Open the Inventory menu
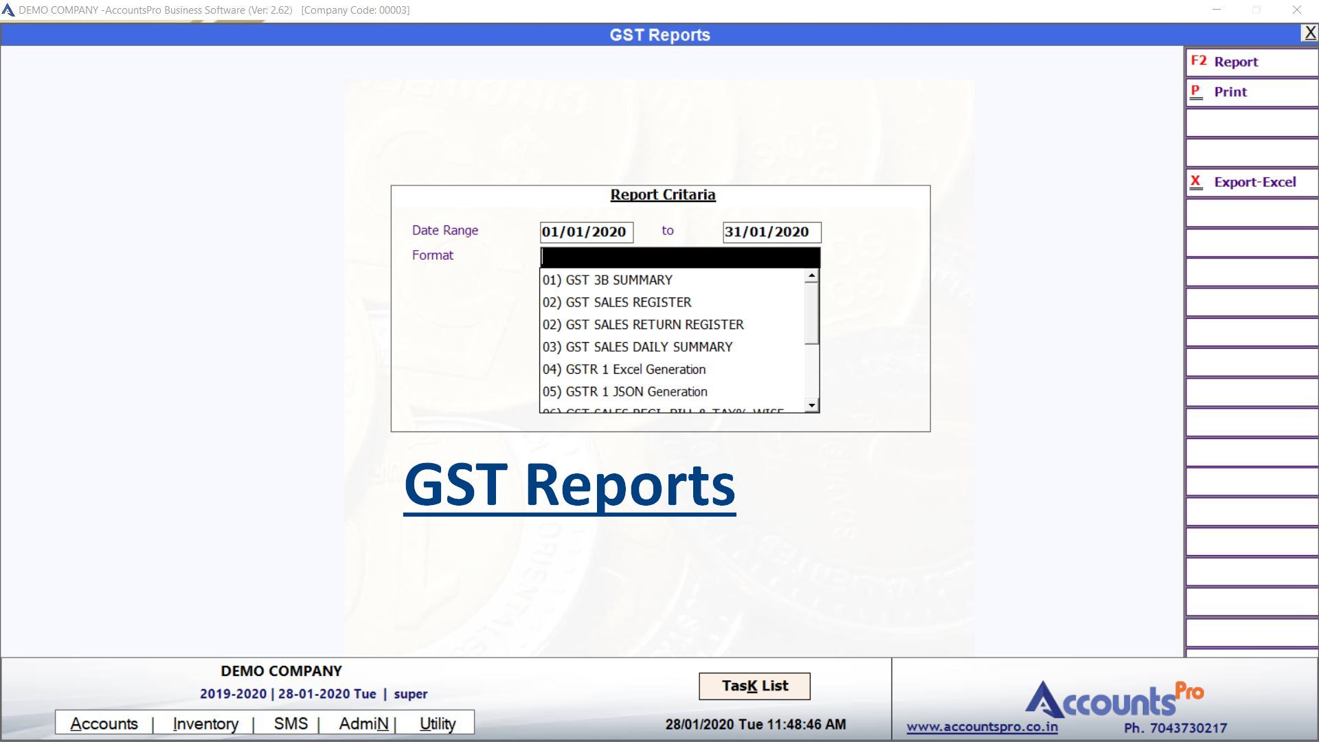 [205, 723]
